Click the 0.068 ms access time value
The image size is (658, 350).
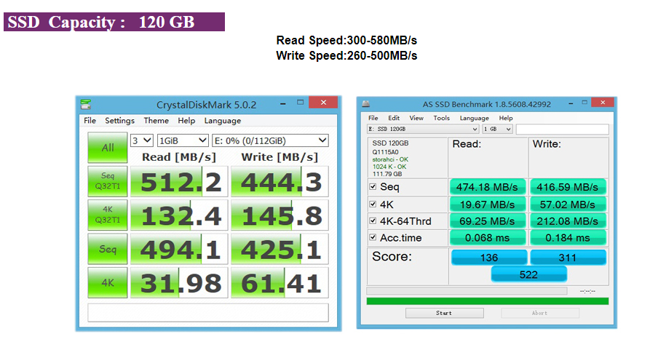point(487,238)
